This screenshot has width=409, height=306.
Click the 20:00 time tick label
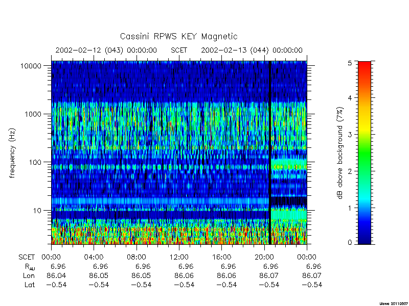pos(264,258)
